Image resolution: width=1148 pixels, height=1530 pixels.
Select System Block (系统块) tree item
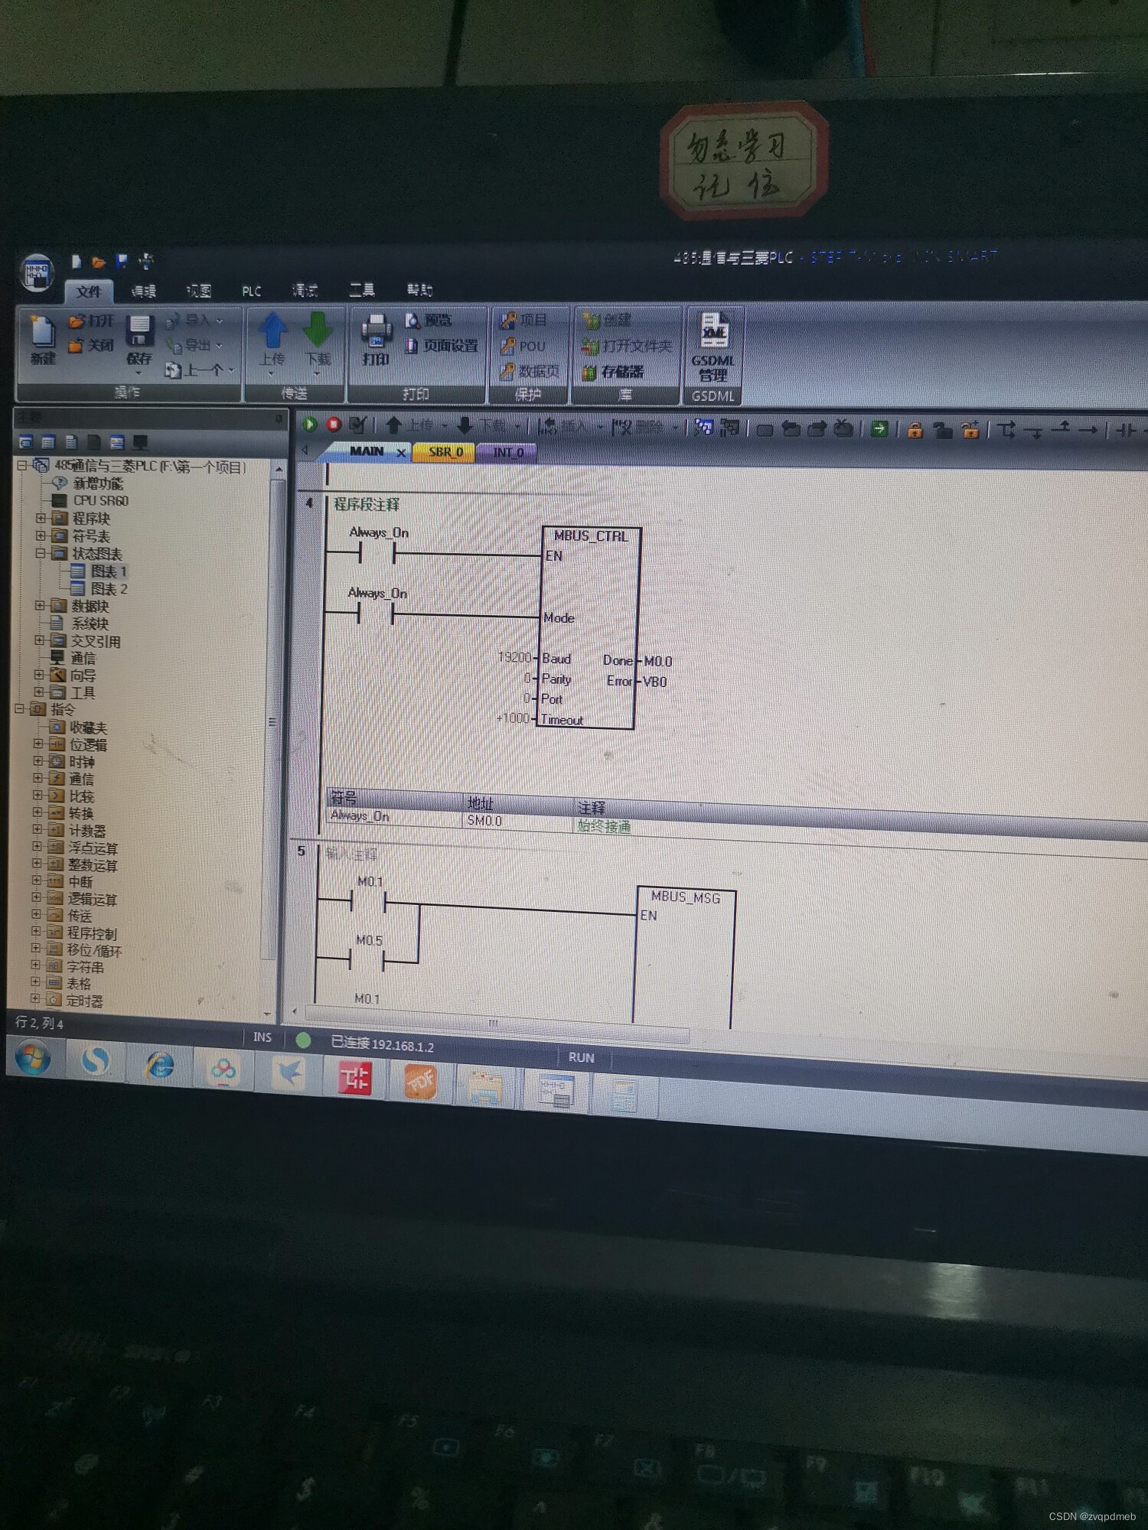(80, 623)
